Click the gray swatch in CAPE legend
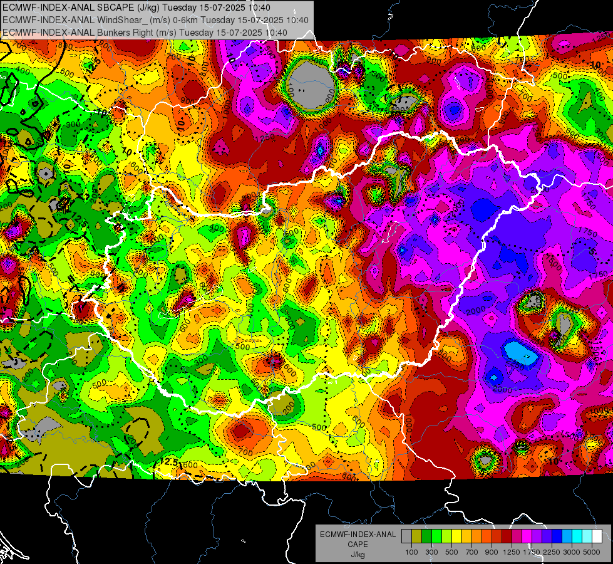 pyautogui.click(x=406, y=536)
